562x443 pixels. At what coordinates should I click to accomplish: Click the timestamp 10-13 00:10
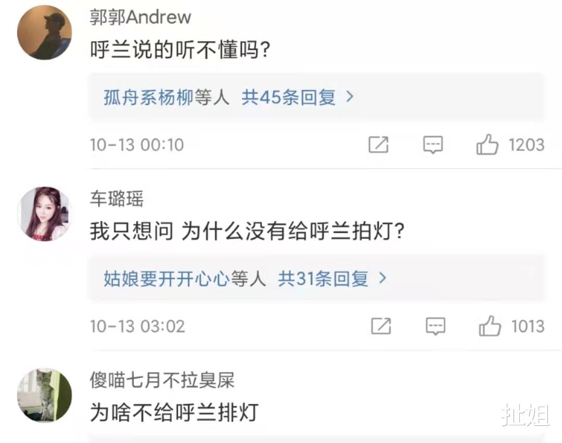pos(136,145)
